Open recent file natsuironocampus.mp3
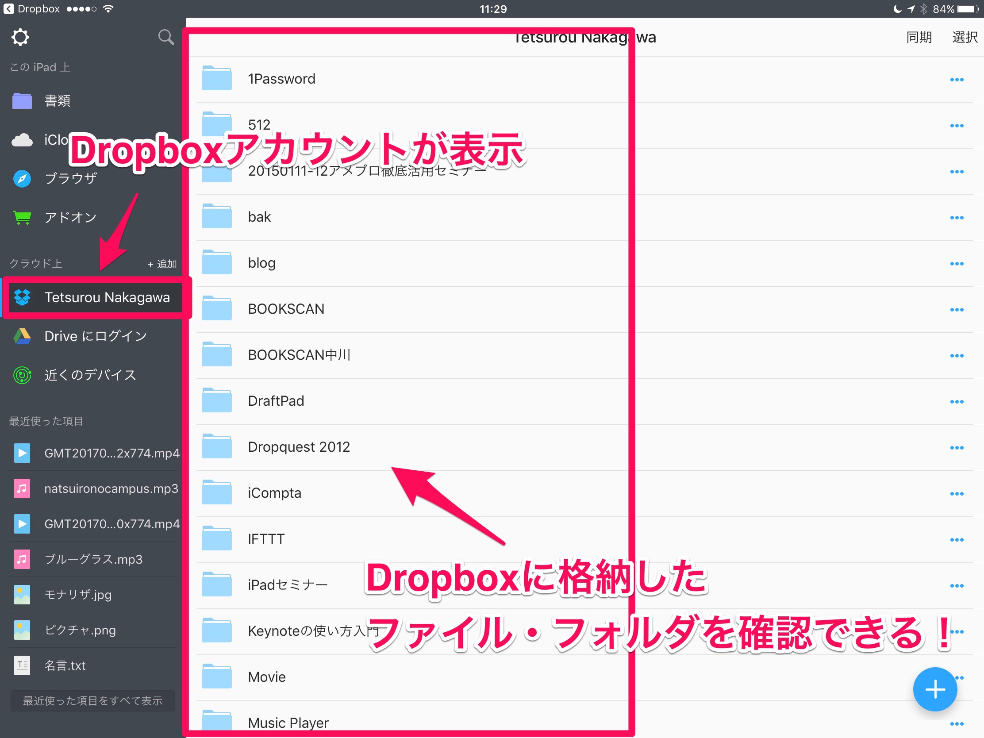 pyautogui.click(x=111, y=488)
